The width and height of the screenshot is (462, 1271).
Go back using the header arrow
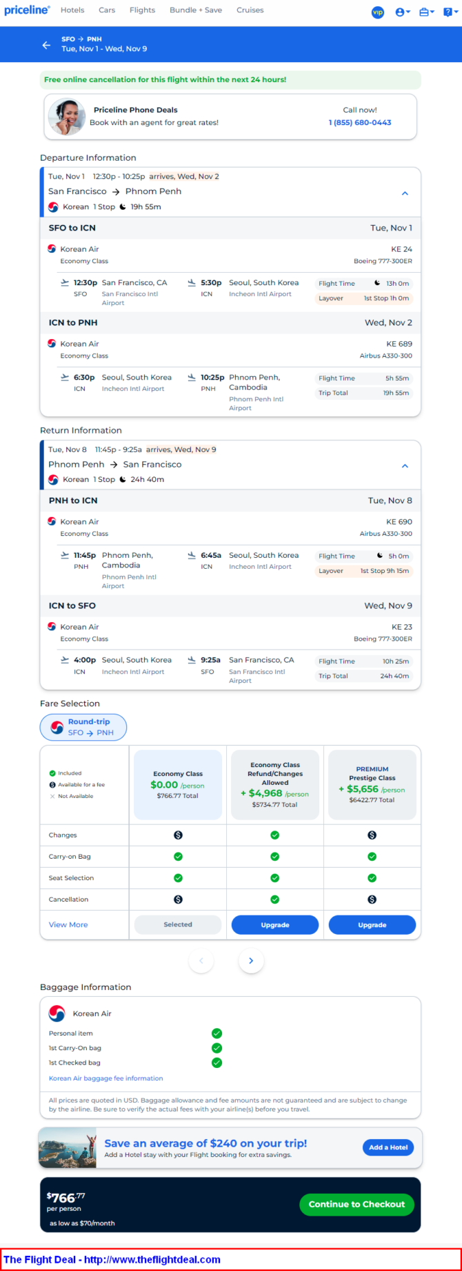[x=46, y=45]
